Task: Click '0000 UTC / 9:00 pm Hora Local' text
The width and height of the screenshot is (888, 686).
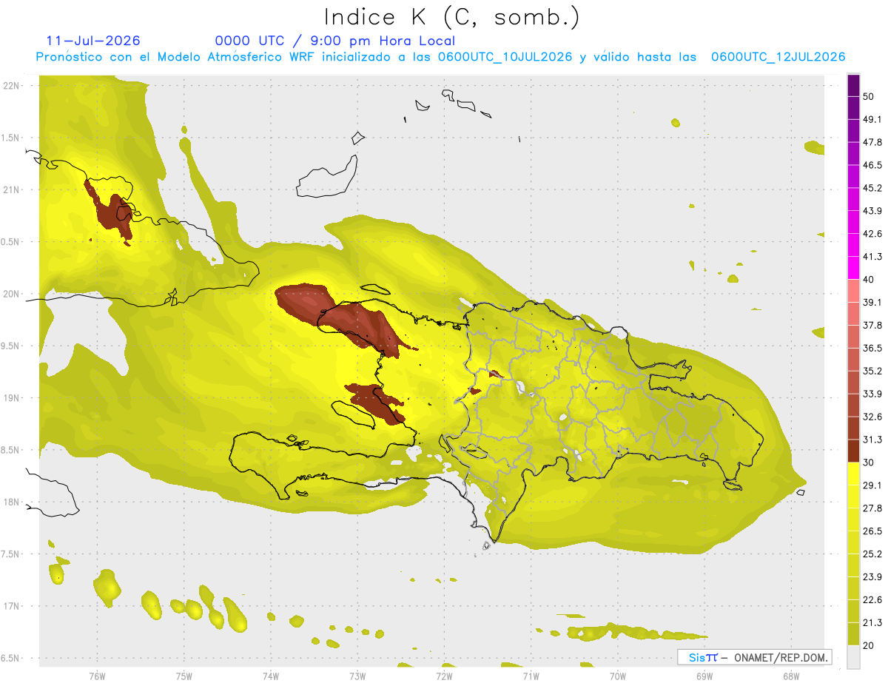Action: 335,41
